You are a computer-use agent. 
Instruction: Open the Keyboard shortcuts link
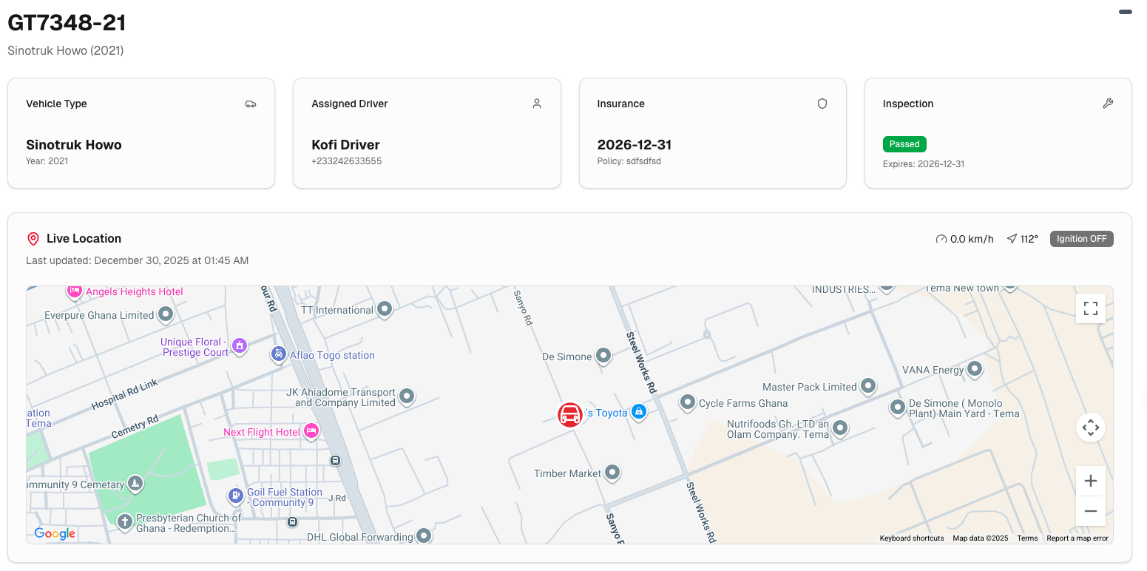click(911, 538)
